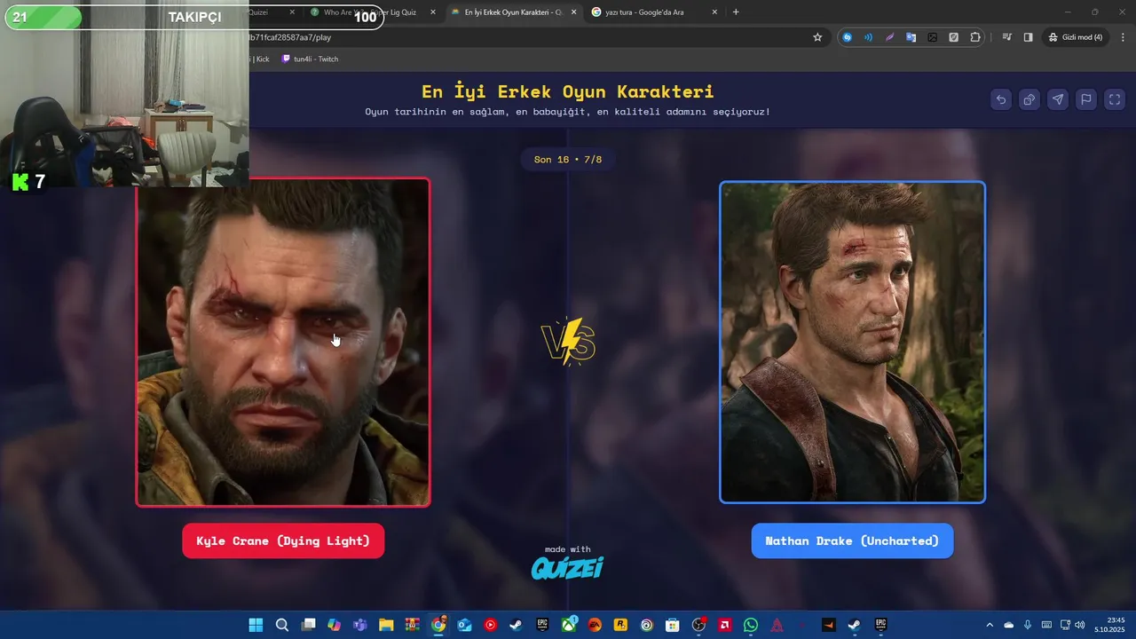Open volume speaker tray icon
1136x639 pixels.
[x=1079, y=625]
